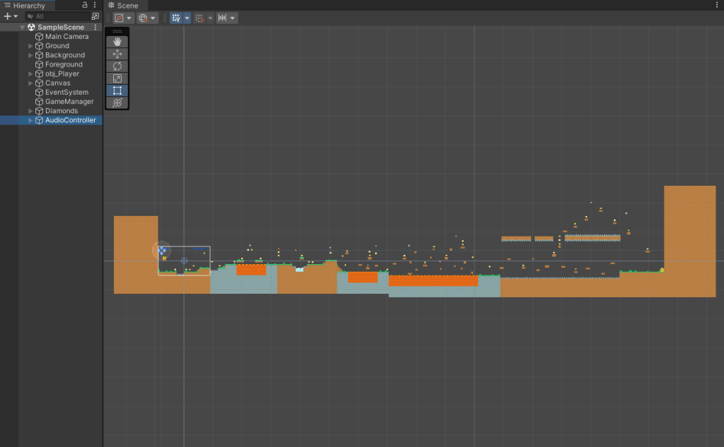Select the Scale tool

click(x=117, y=78)
